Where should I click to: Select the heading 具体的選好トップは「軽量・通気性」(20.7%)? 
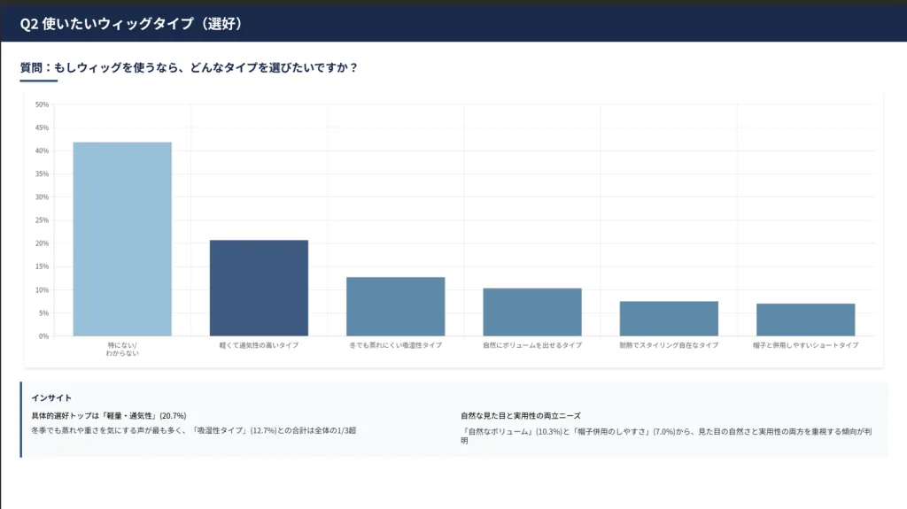point(108,415)
